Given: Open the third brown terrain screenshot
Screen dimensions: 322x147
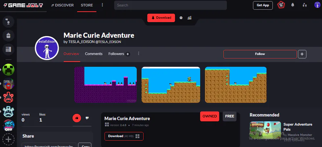Looking at the screenshot, I should tap(236, 85).
